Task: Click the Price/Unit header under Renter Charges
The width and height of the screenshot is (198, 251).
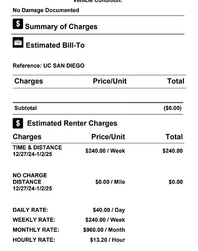Action: pyautogui.click(x=108, y=137)
